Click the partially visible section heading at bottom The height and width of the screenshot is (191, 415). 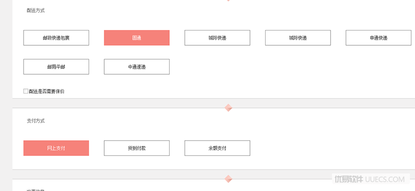pos(36,190)
